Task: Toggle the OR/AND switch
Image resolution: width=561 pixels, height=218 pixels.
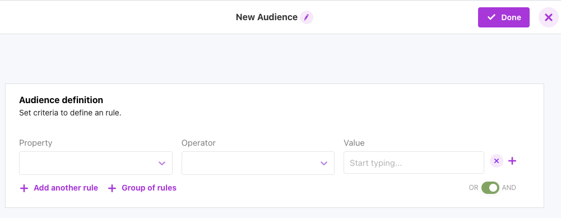Action: point(490,188)
